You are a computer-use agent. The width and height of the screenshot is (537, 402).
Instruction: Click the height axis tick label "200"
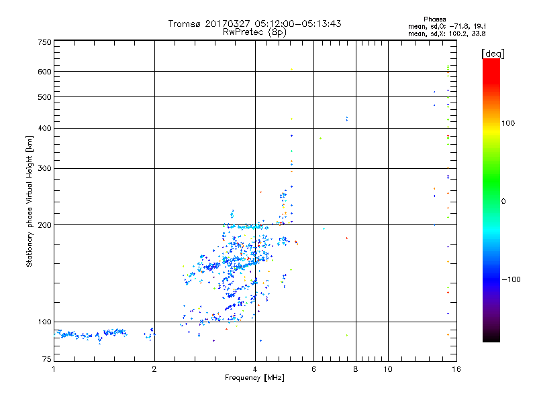tap(44, 225)
